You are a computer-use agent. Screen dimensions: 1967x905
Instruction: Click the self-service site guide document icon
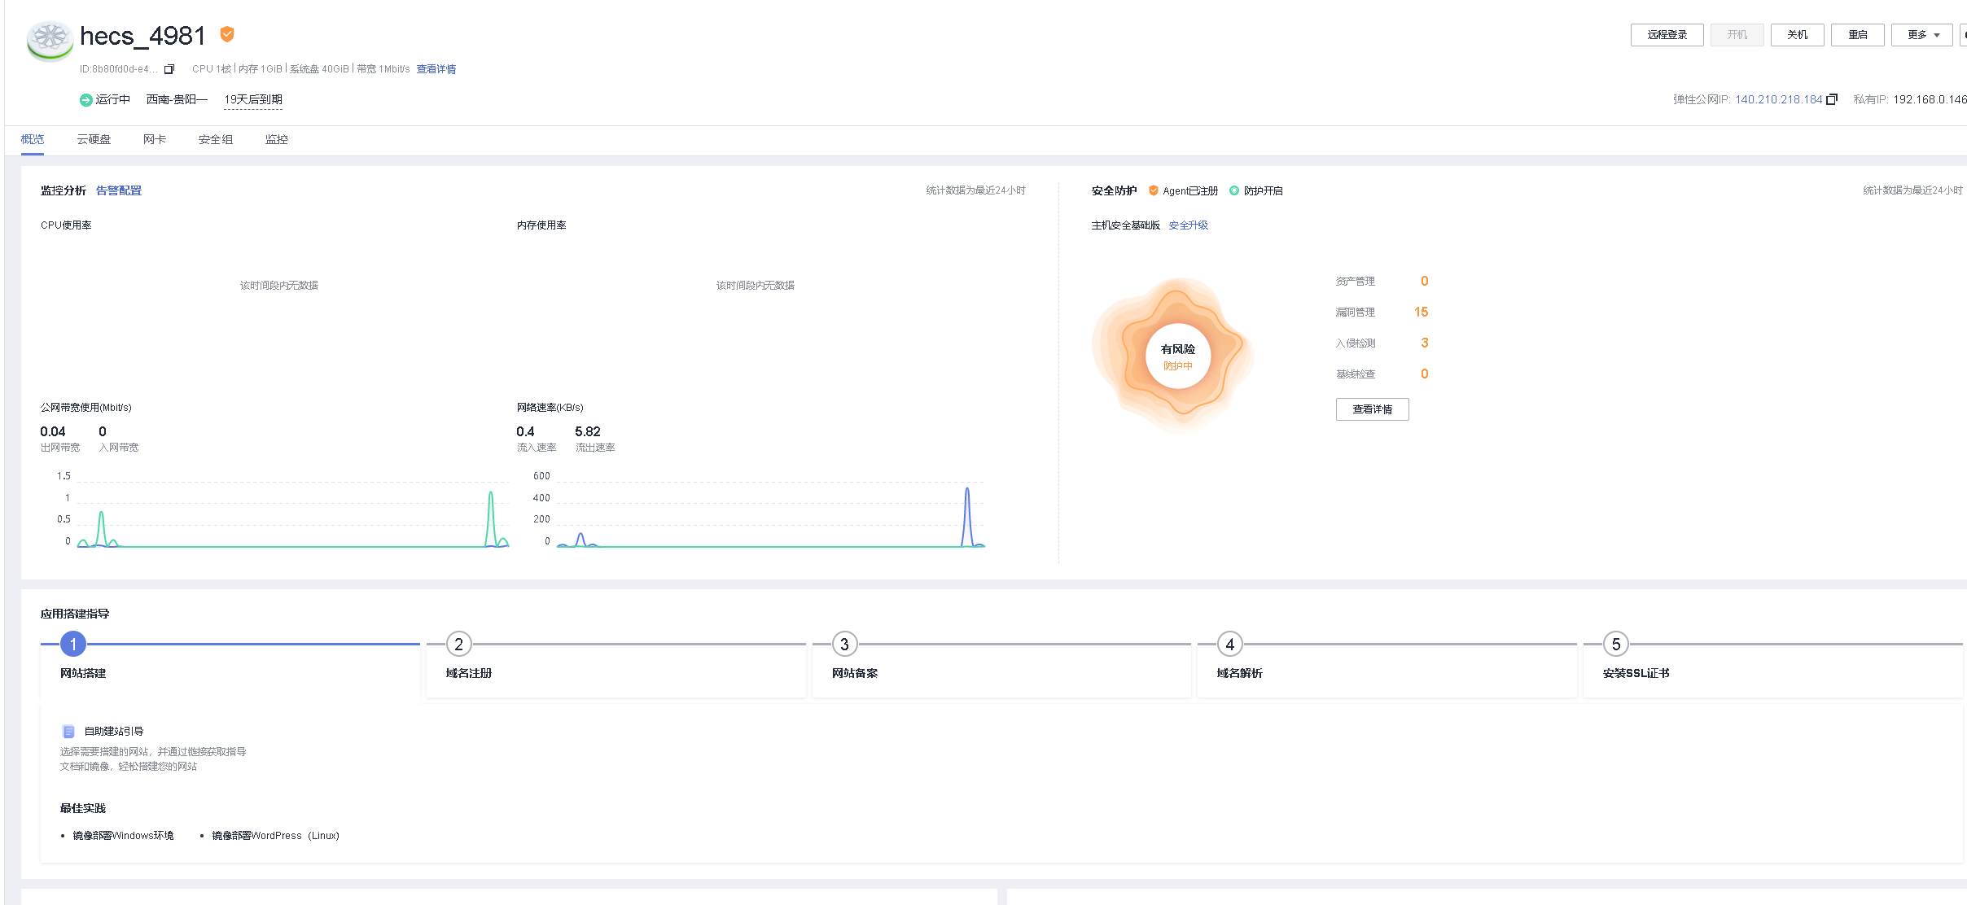(x=68, y=731)
